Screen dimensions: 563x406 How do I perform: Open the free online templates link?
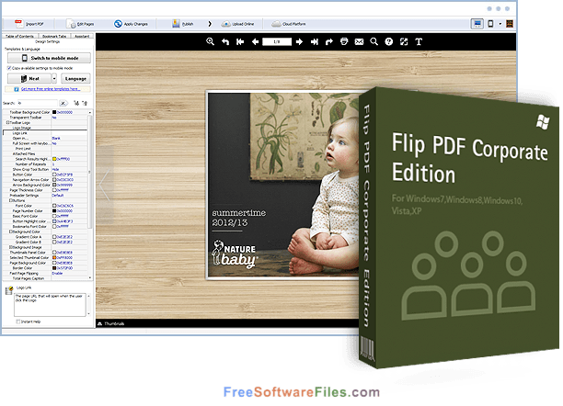(x=51, y=89)
